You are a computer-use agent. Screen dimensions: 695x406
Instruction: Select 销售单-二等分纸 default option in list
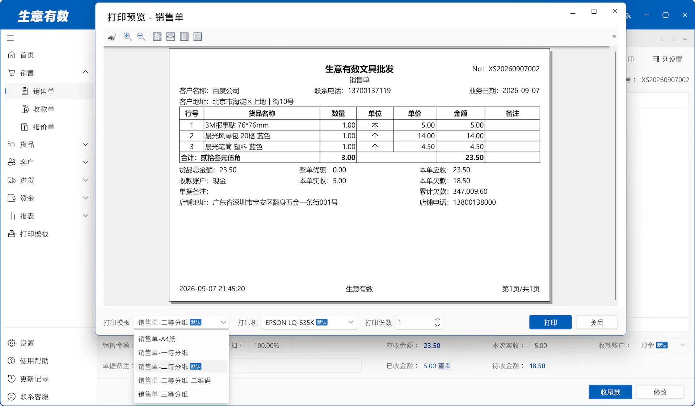pos(181,367)
